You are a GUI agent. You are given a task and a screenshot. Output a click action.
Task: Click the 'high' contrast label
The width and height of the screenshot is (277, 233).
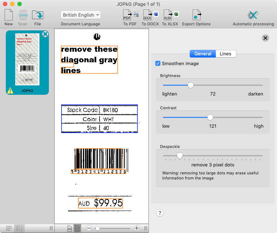[x=259, y=126]
